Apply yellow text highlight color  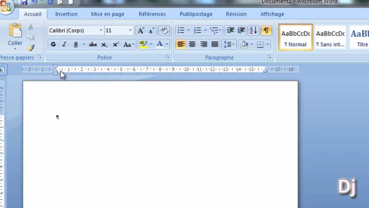(x=143, y=44)
